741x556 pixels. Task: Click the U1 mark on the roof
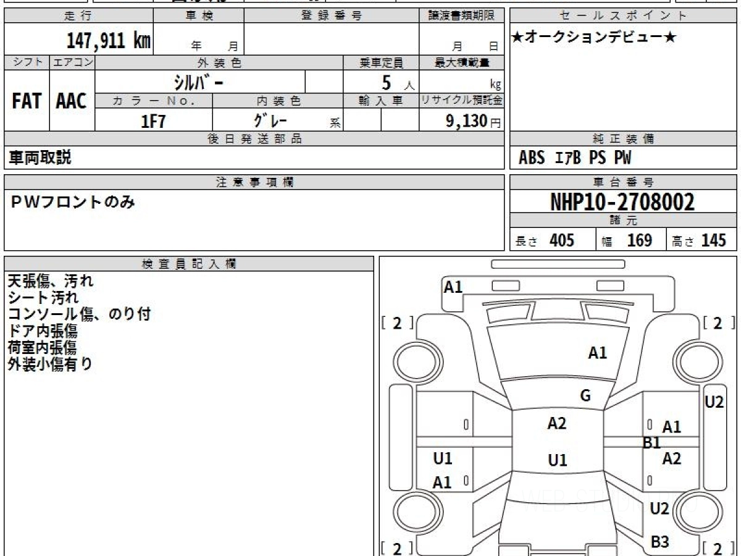[557, 460]
